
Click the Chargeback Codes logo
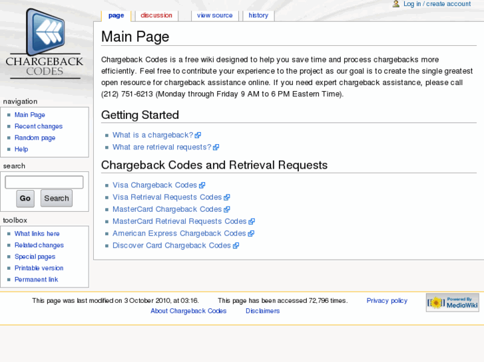[45, 42]
